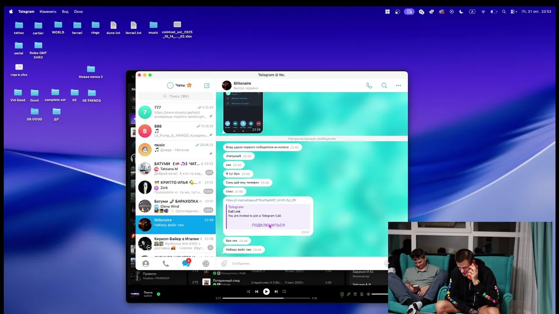Click the message input field

click(x=306, y=263)
